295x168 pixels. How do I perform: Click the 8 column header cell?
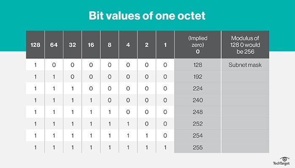110,44
